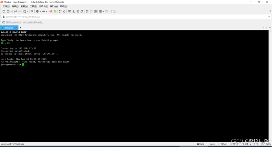Screen dimensions: 272x147
Task: Click the xterm entry in status bar
Action: tap(212, 144)
